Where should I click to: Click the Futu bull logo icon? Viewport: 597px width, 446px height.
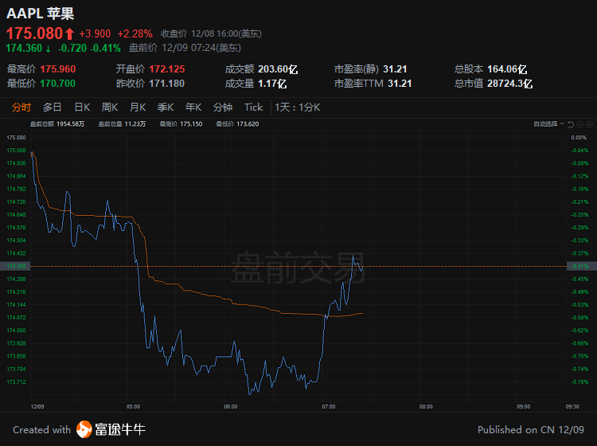84,429
